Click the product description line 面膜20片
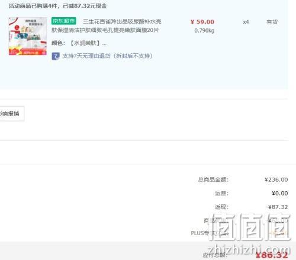 click(x=105, y=30)
